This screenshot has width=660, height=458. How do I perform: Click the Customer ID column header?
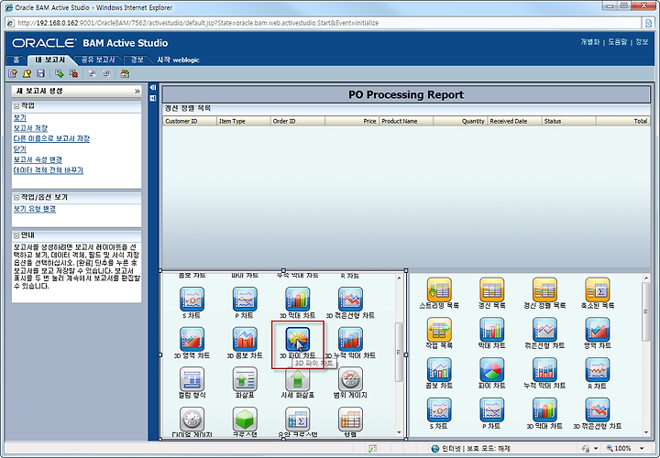[x=190, y=121]
